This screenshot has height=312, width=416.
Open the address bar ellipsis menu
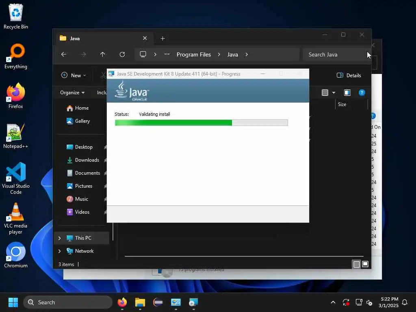pos(167,54)
